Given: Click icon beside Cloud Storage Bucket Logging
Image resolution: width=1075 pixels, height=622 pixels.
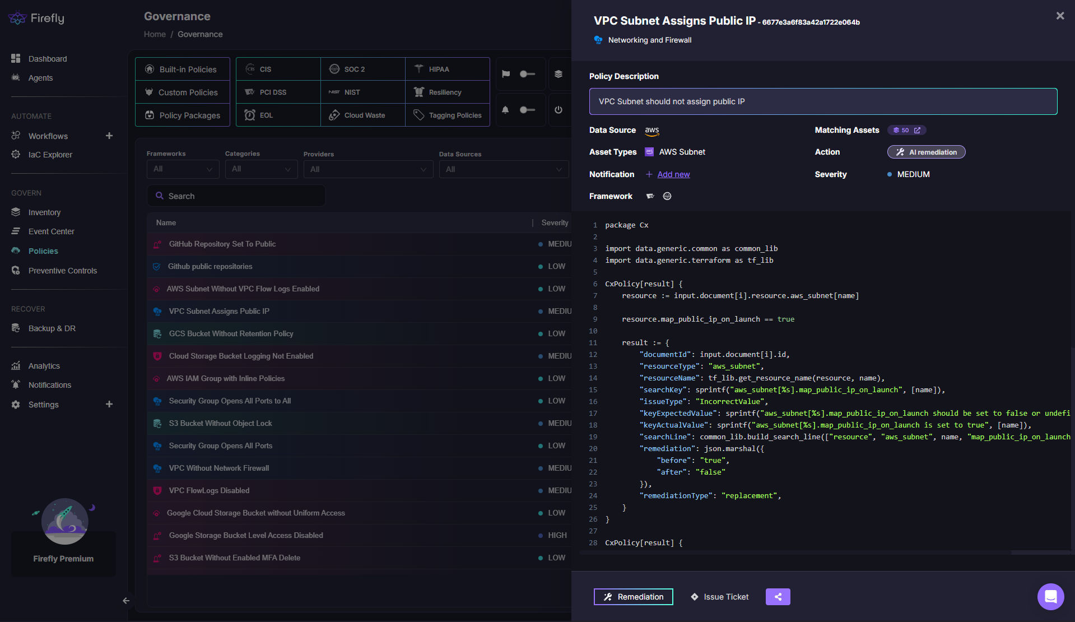Looking at the screenshot, I should [157, 356].
